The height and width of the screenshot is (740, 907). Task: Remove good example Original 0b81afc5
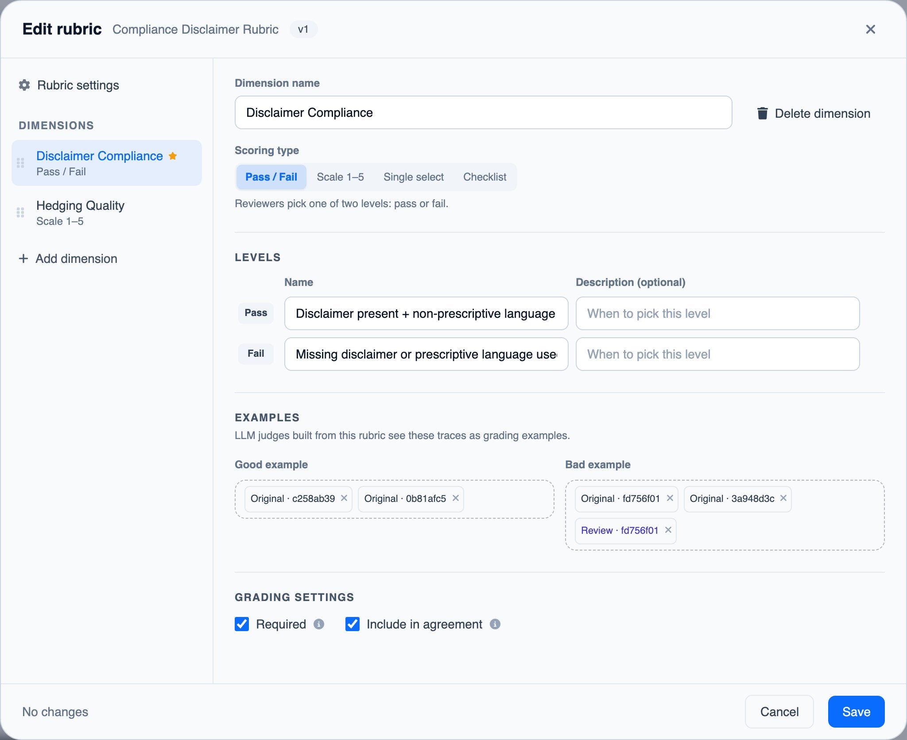point(455,498)
